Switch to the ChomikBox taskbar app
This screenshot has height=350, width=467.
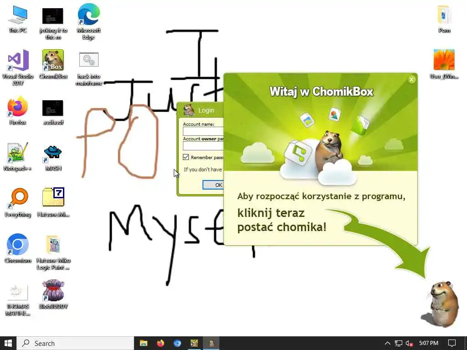point(194,343)
